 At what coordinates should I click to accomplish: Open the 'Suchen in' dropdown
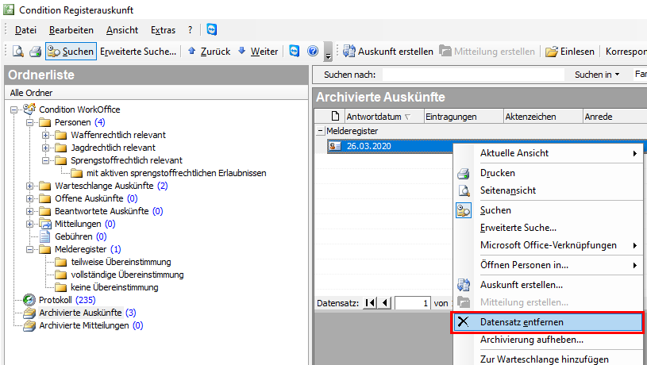tap(596, 75)
